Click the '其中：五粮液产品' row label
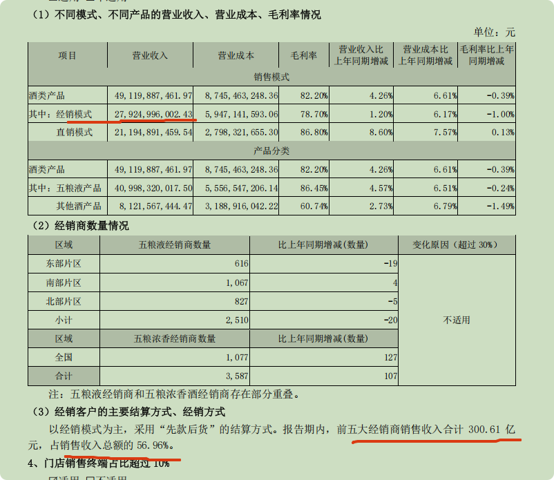554x480 pixels. pos(65,188)
